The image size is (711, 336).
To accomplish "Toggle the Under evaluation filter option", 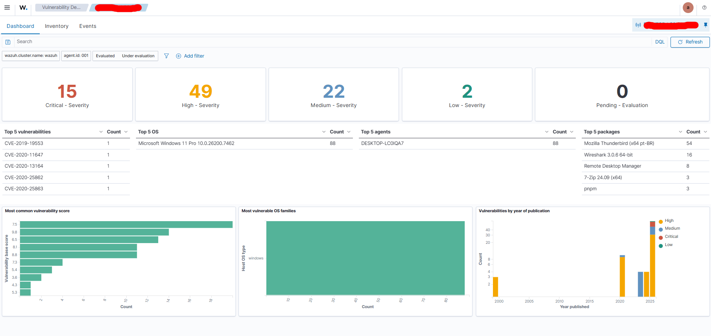I will [138, 56].
